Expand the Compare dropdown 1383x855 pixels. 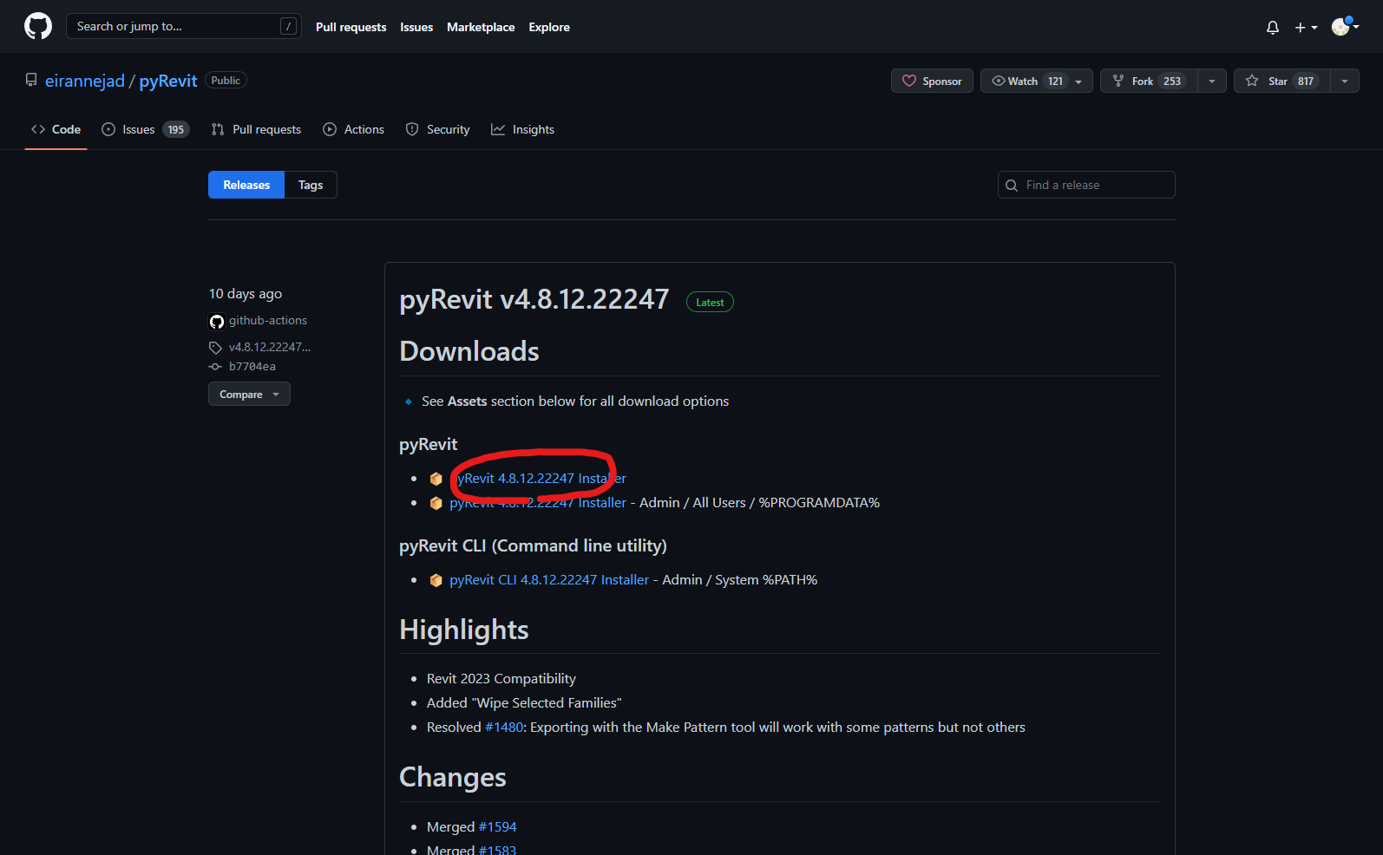(x=249, y=395)
